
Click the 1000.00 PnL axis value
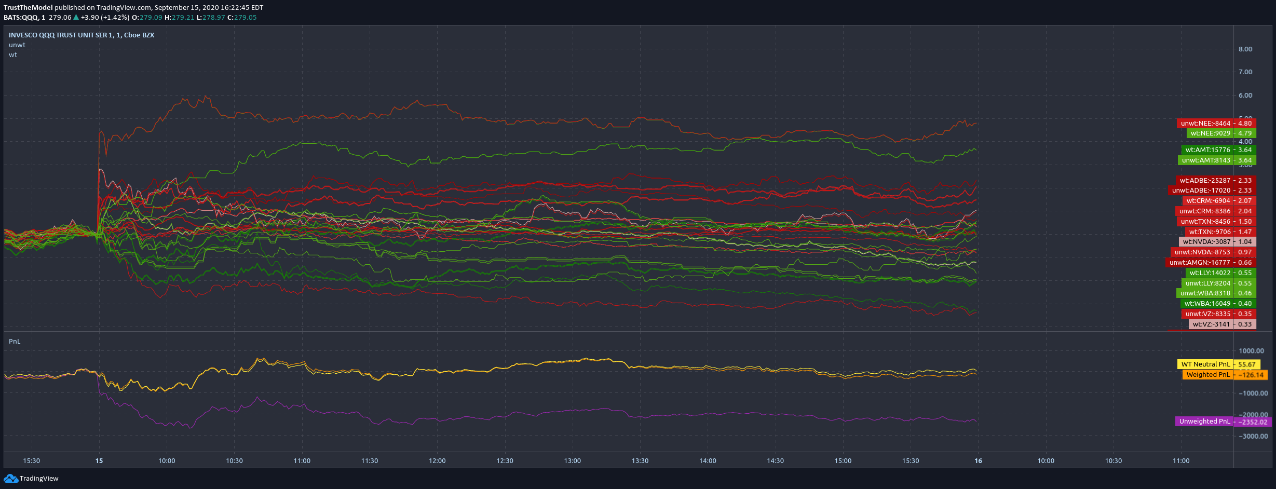[1251, 350]
